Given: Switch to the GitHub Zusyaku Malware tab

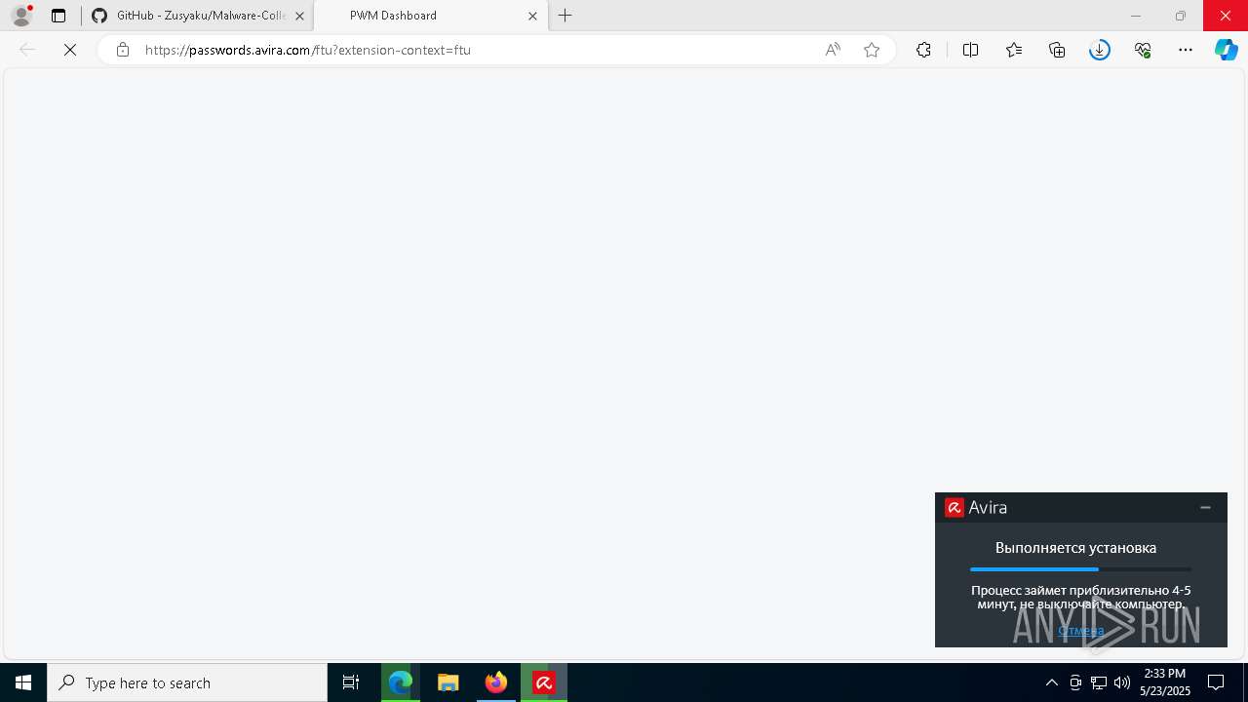Looking at the screenshot, I should 197,16.
